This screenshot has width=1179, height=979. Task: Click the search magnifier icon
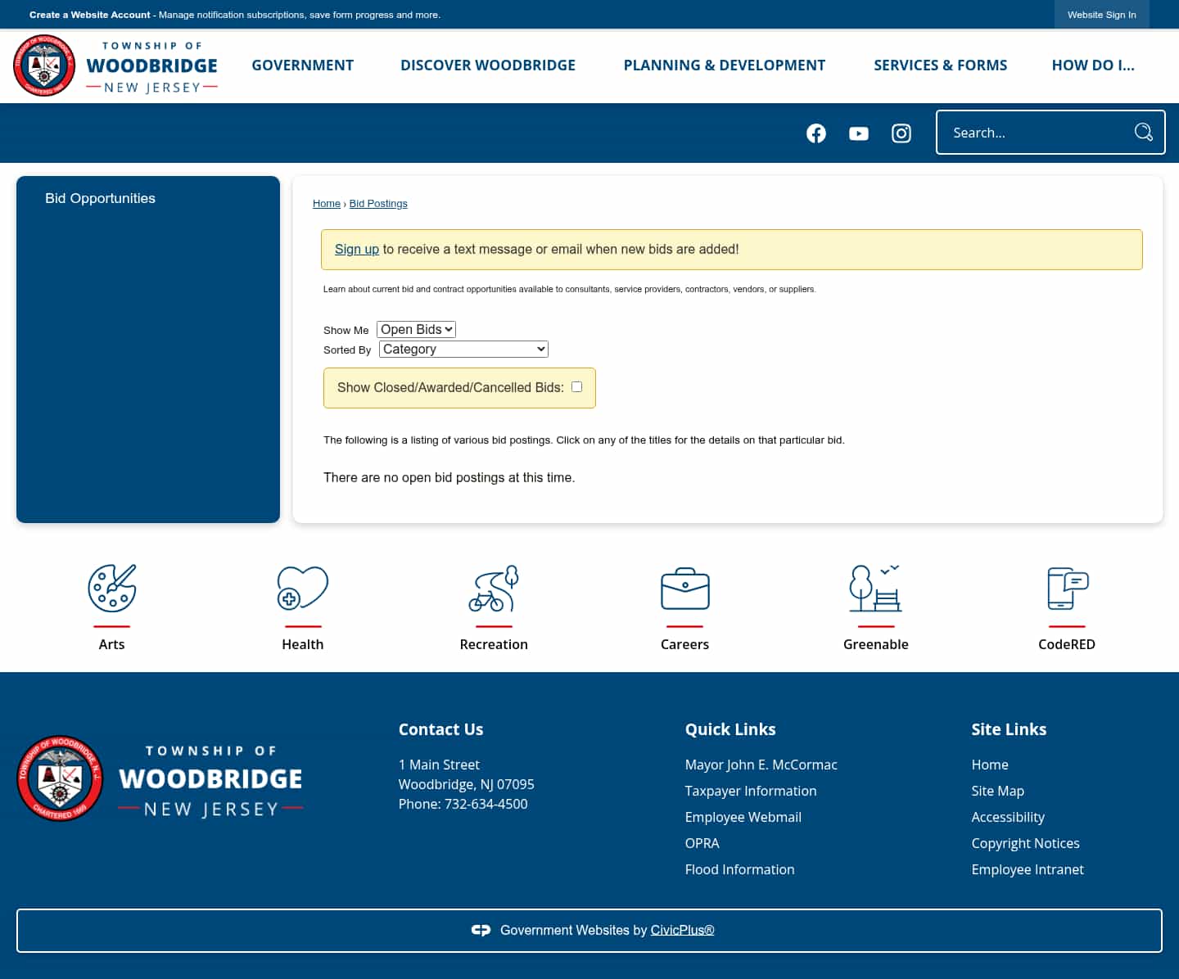(1143, 132)
